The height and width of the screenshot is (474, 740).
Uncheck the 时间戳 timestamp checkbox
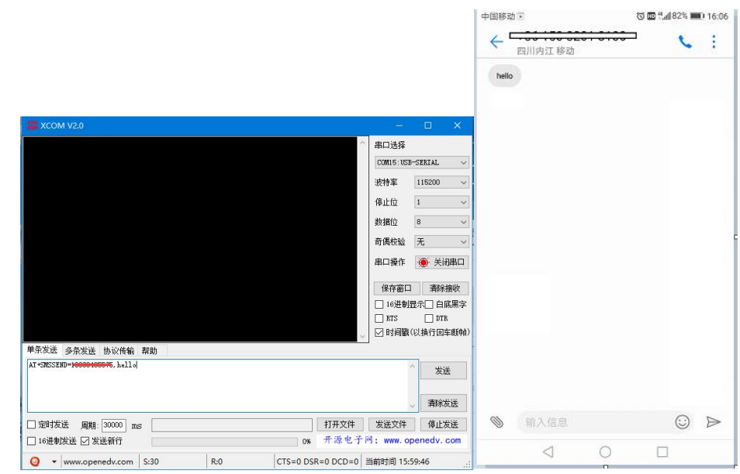point(378,334)
